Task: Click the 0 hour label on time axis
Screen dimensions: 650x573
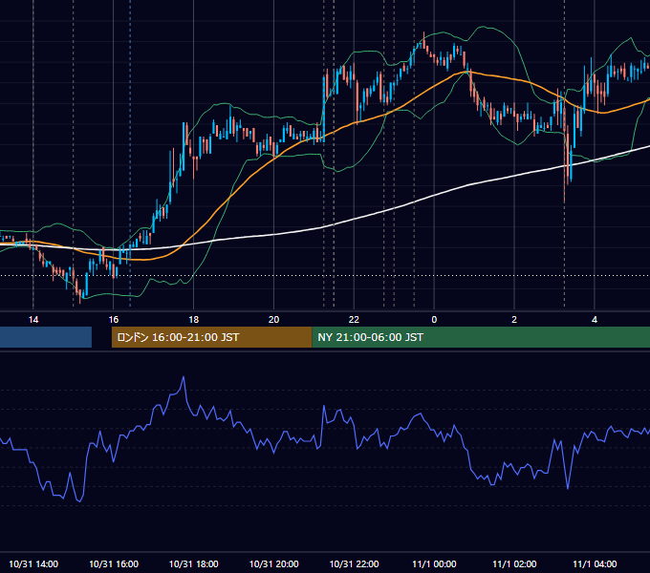Action: coord(434,320)
